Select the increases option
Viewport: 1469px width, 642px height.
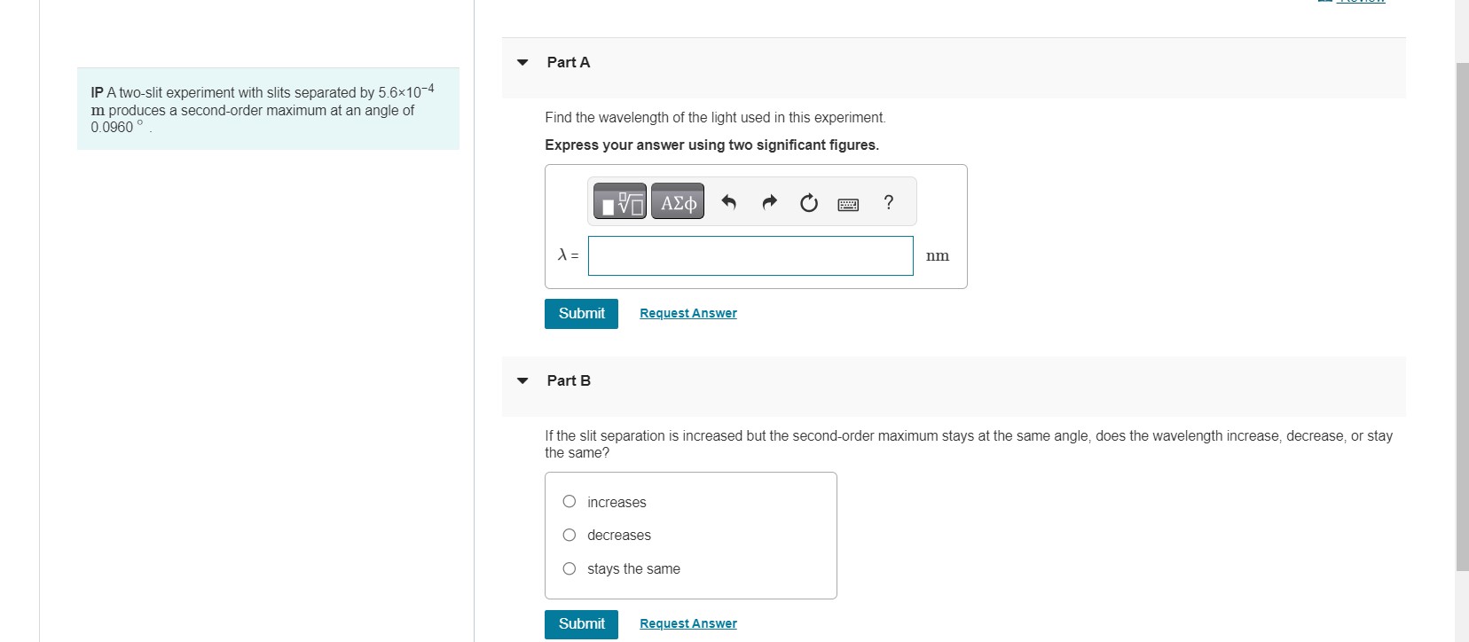(x=570, y=501)
